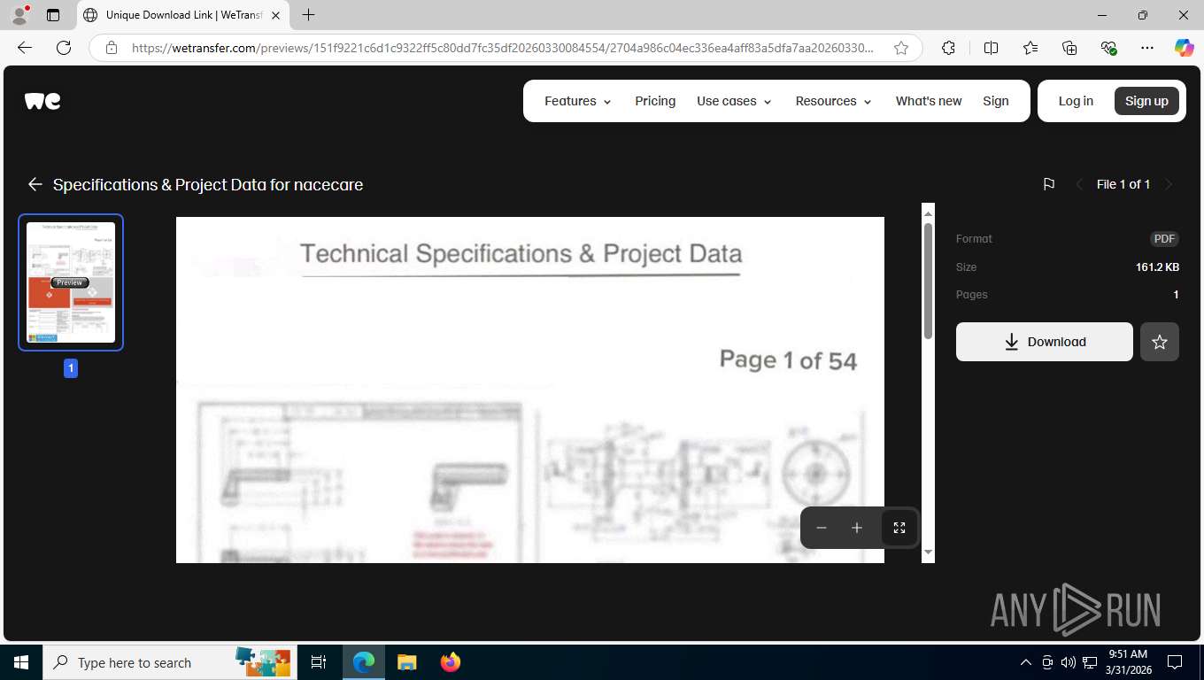Click the Log in button
Viewport: 1204px width, 680px height.
tap(1076, 101)
